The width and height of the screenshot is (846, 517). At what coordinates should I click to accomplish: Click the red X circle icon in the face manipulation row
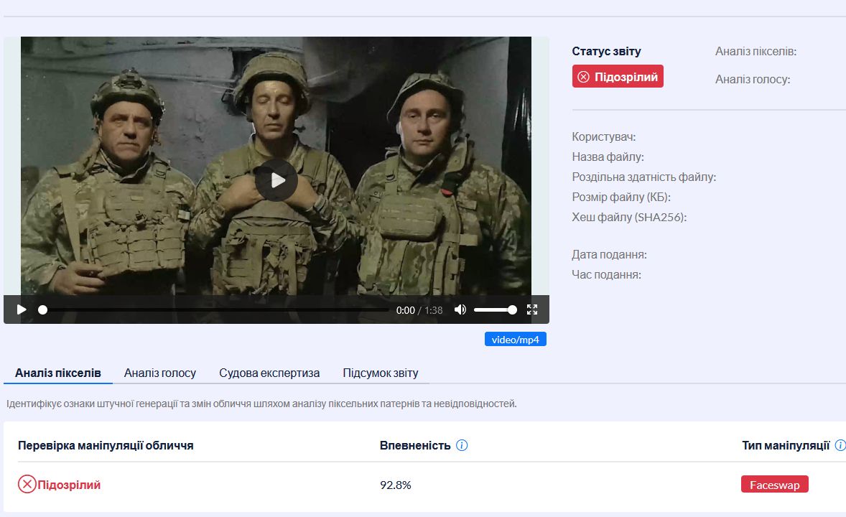27,485
